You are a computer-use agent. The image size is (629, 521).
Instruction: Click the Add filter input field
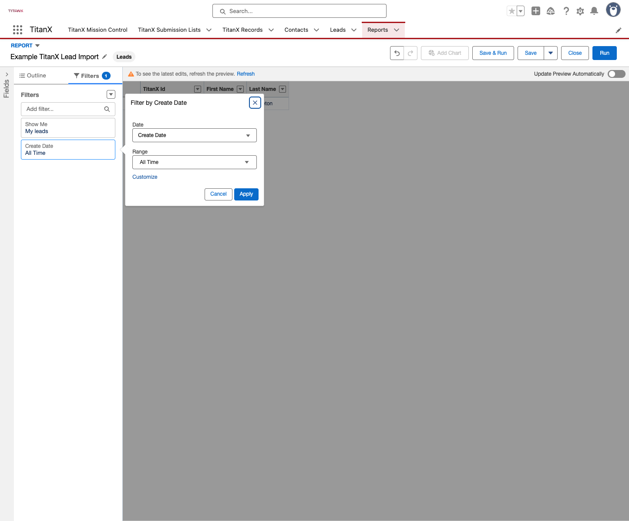[x=68, y=109]
